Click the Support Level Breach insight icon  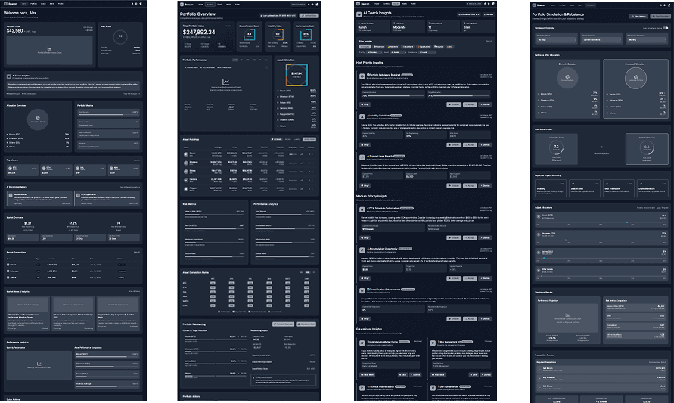362,157
